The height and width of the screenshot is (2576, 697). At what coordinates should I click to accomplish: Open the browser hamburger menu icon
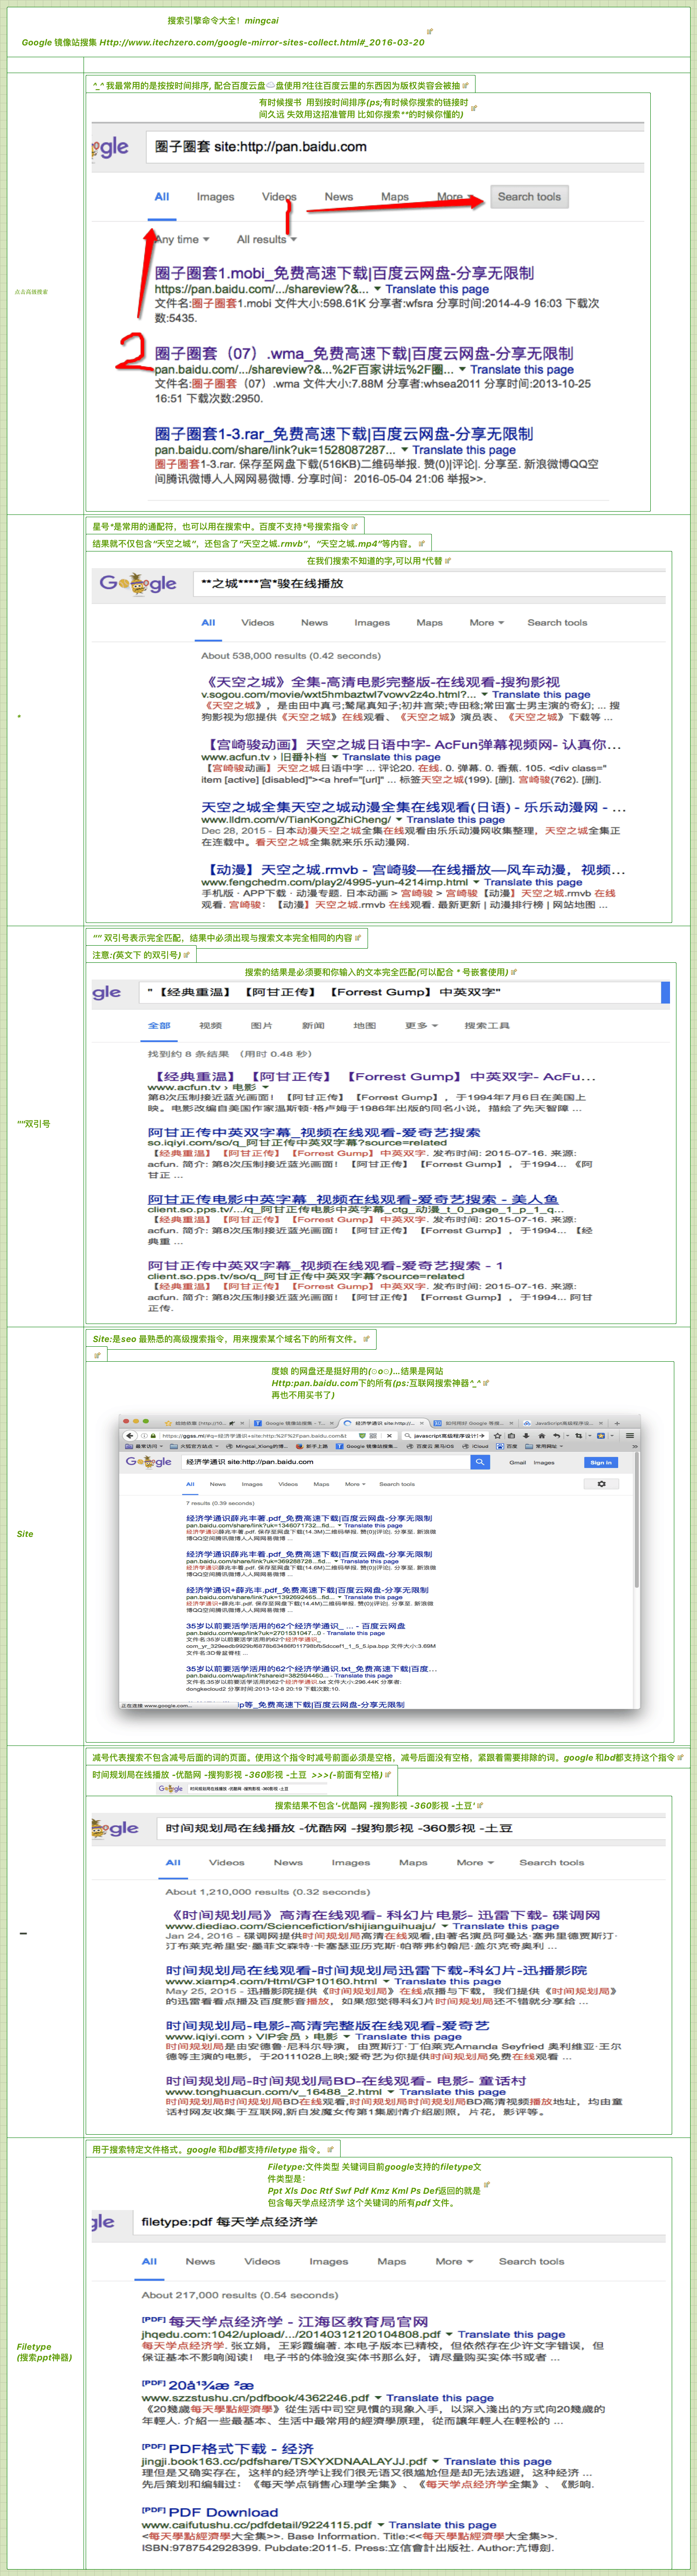[630, 1435]
